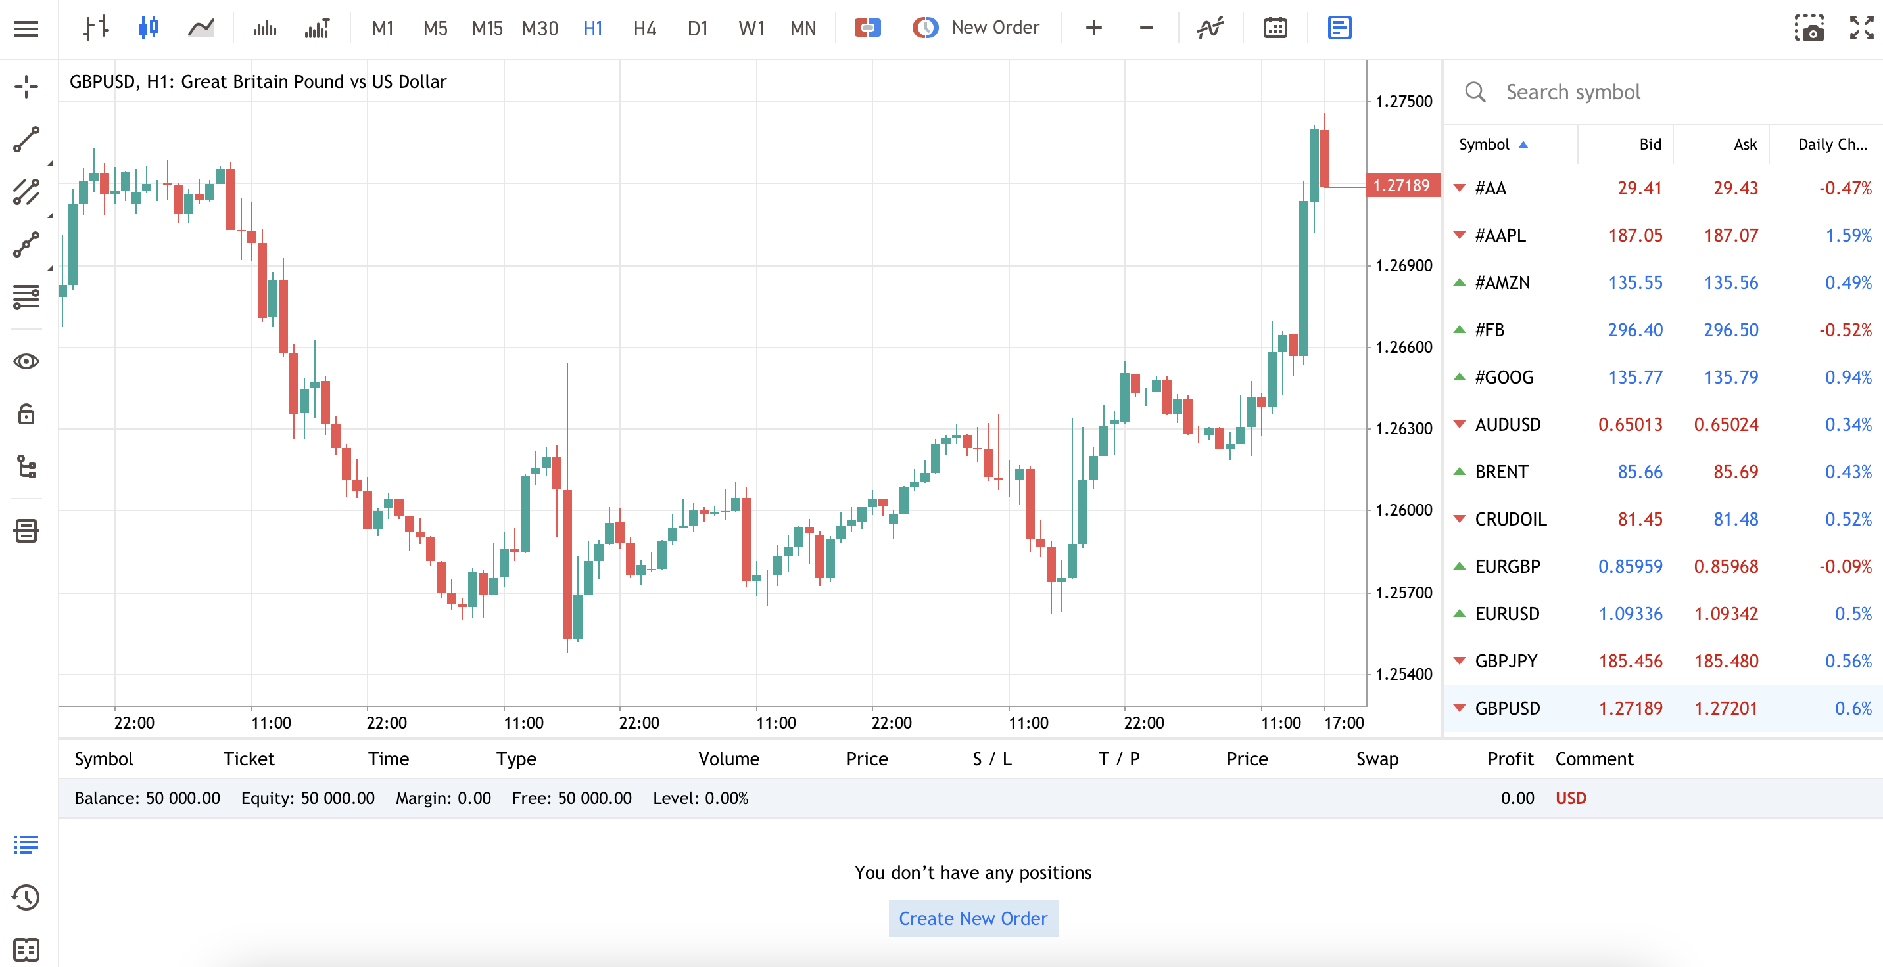Click the 1.27189 current price label
The height and width of the screenshot is (967, 1883).
click(1403, 185)
